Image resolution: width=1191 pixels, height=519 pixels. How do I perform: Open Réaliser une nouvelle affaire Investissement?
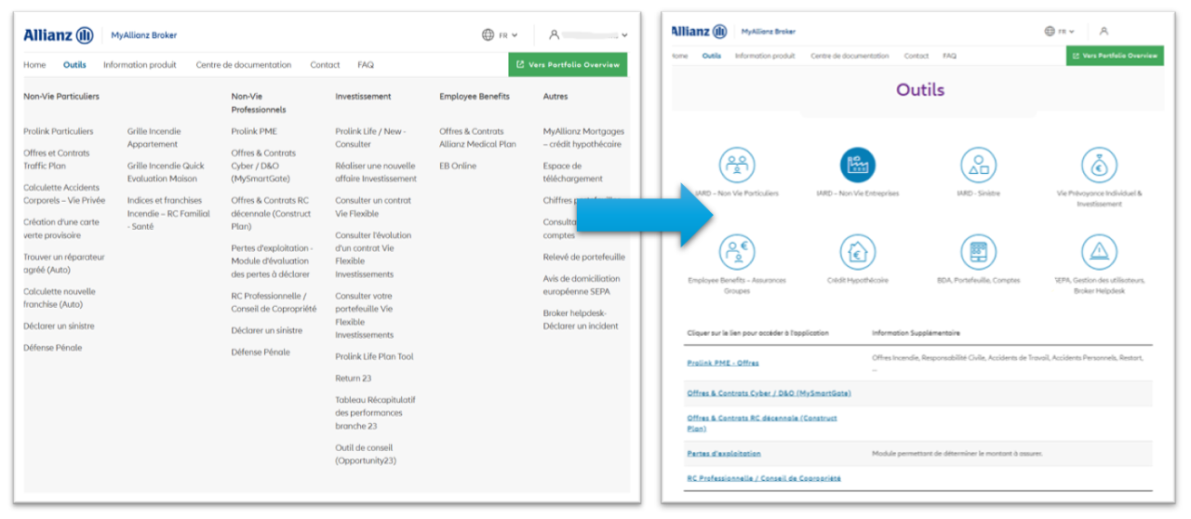[376, 172]
